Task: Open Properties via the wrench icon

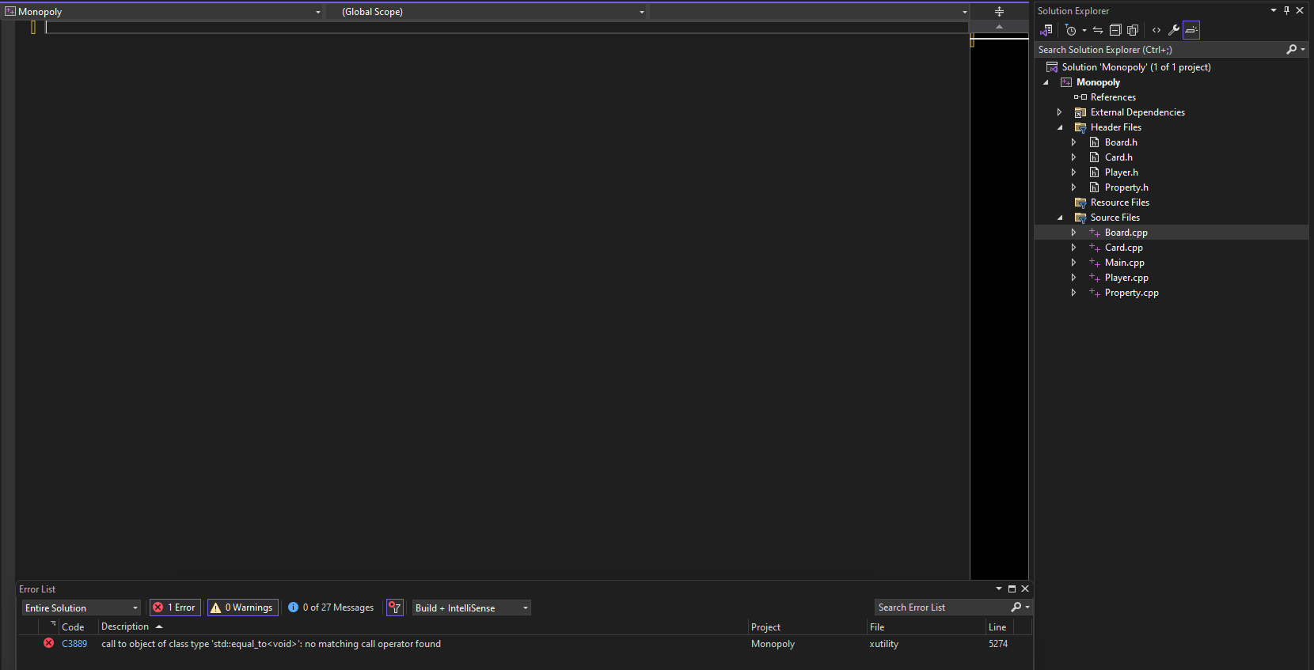Action: 1174,30
